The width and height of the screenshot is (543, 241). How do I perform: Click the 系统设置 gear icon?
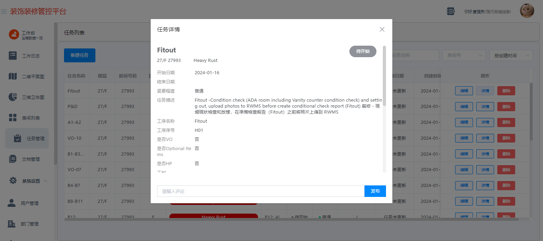(x=13, y=181)
